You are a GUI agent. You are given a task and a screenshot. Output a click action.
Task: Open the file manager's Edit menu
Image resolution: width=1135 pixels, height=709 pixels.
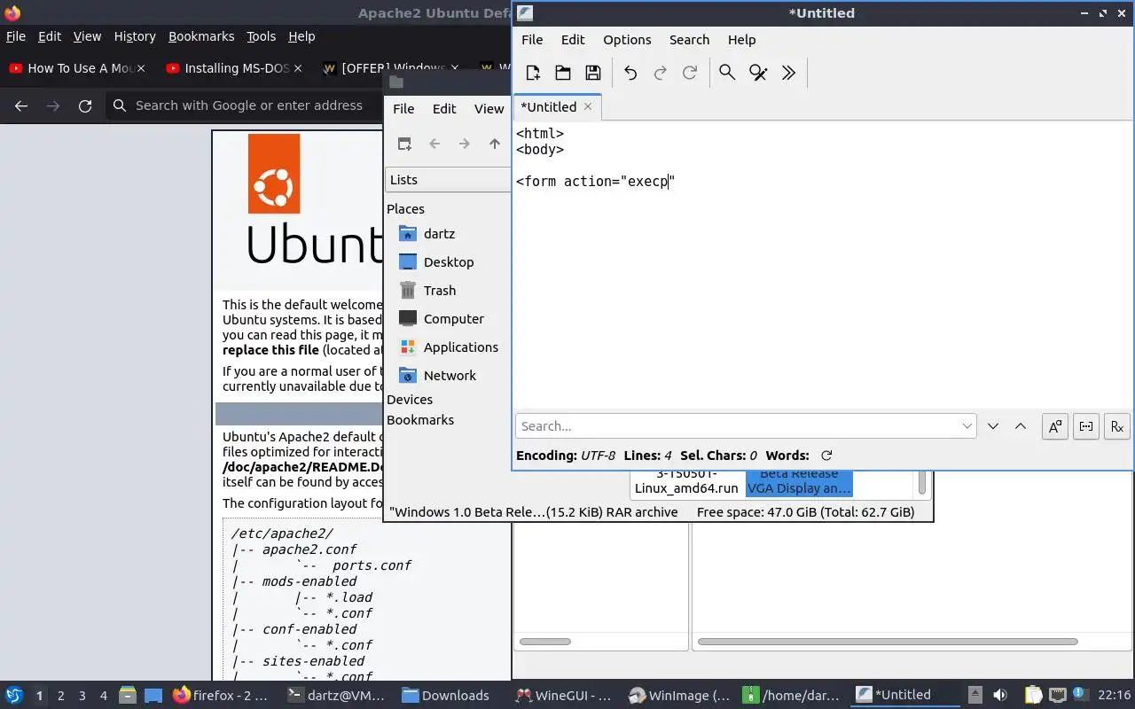pos(444,108)
